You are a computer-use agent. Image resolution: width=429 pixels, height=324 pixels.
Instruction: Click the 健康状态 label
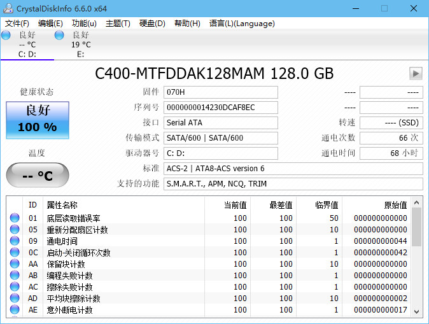coord(37,92)
